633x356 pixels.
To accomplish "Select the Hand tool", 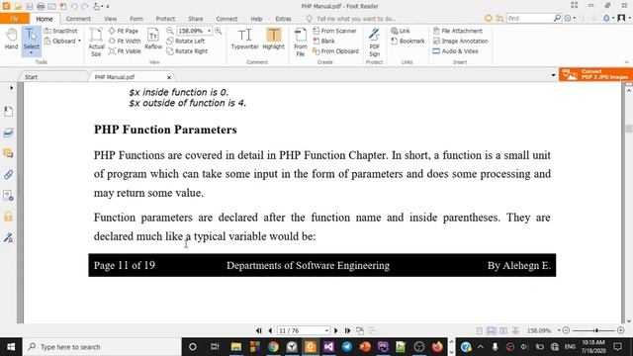I will (x=11, y=40).
